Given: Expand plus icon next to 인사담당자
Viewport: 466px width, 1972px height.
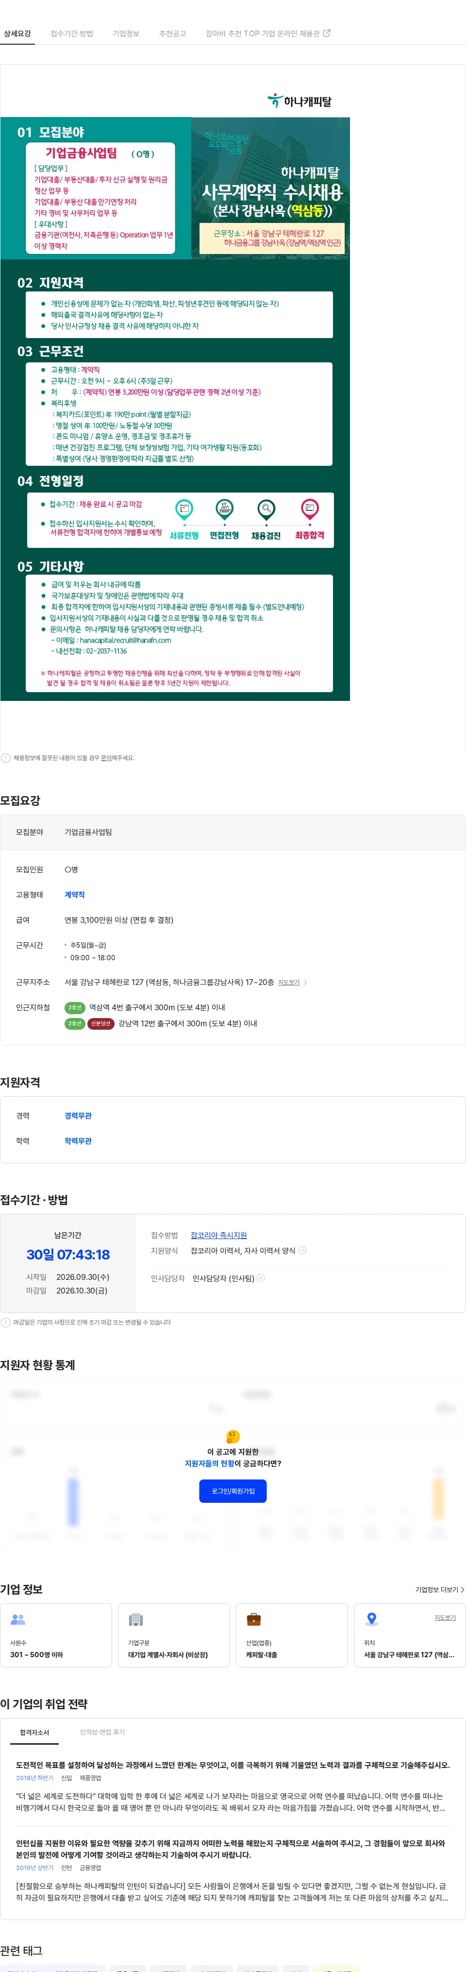Looking at the screenshot, I should (261, 1277).
